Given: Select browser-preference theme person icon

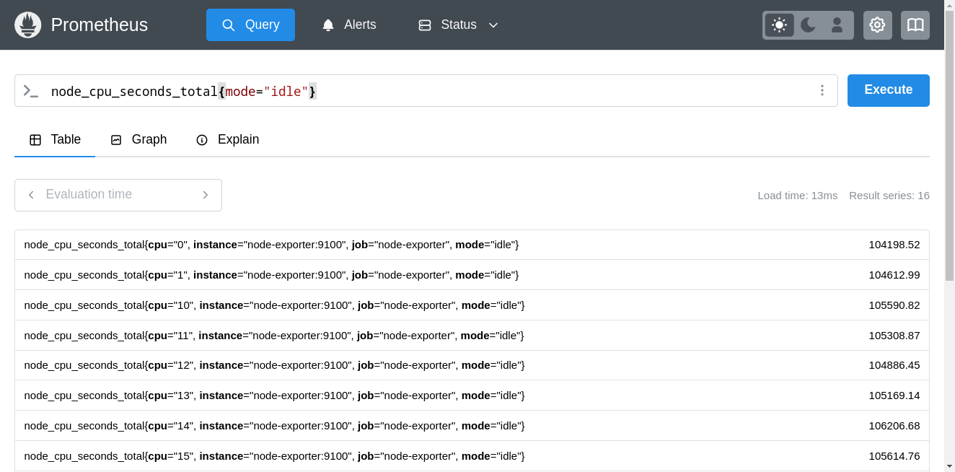Looking at the screenshot, I should (x=837, y=25).
